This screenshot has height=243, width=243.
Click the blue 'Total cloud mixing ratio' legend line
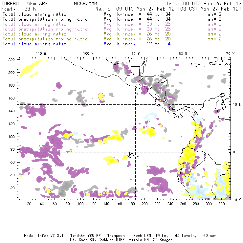34,44
